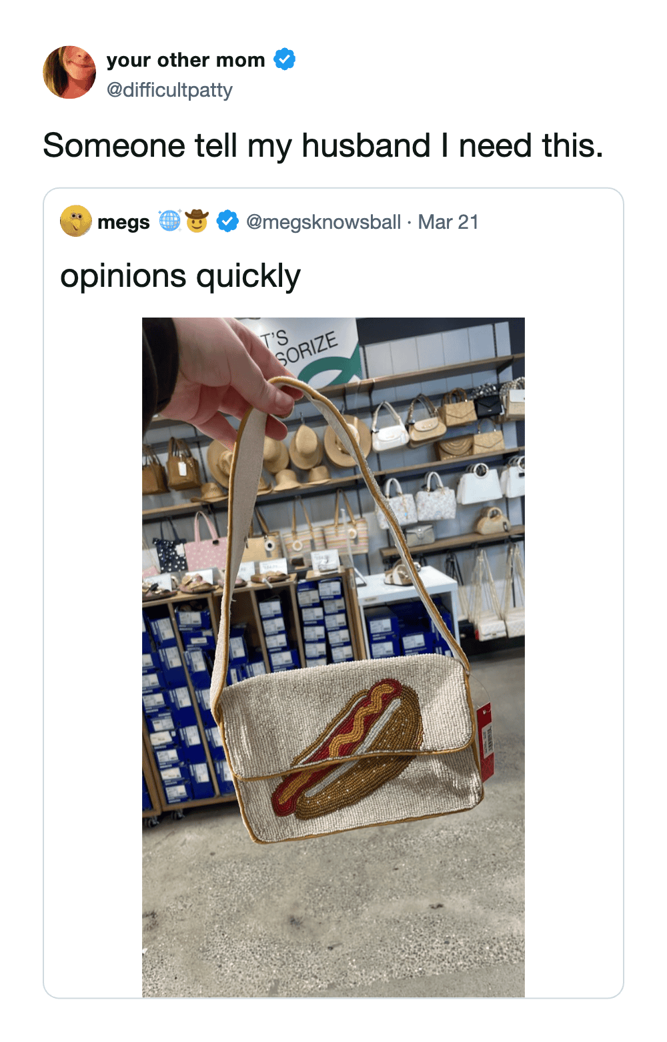Click the globe emoji after megs' name
The height and width of the screenshot is (1042, 667).
click(x=170, y=220)
